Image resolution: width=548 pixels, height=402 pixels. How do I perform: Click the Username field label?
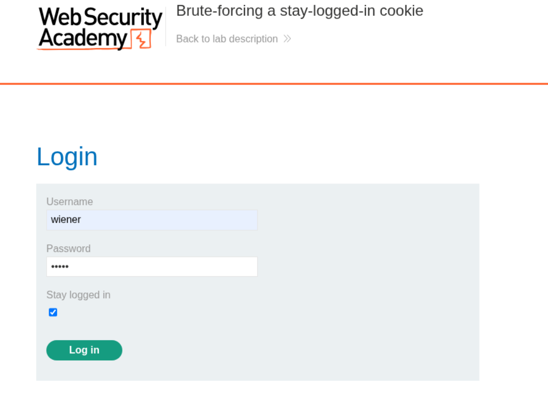click(69, 202)
